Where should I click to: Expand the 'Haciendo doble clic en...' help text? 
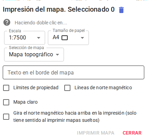41,23
